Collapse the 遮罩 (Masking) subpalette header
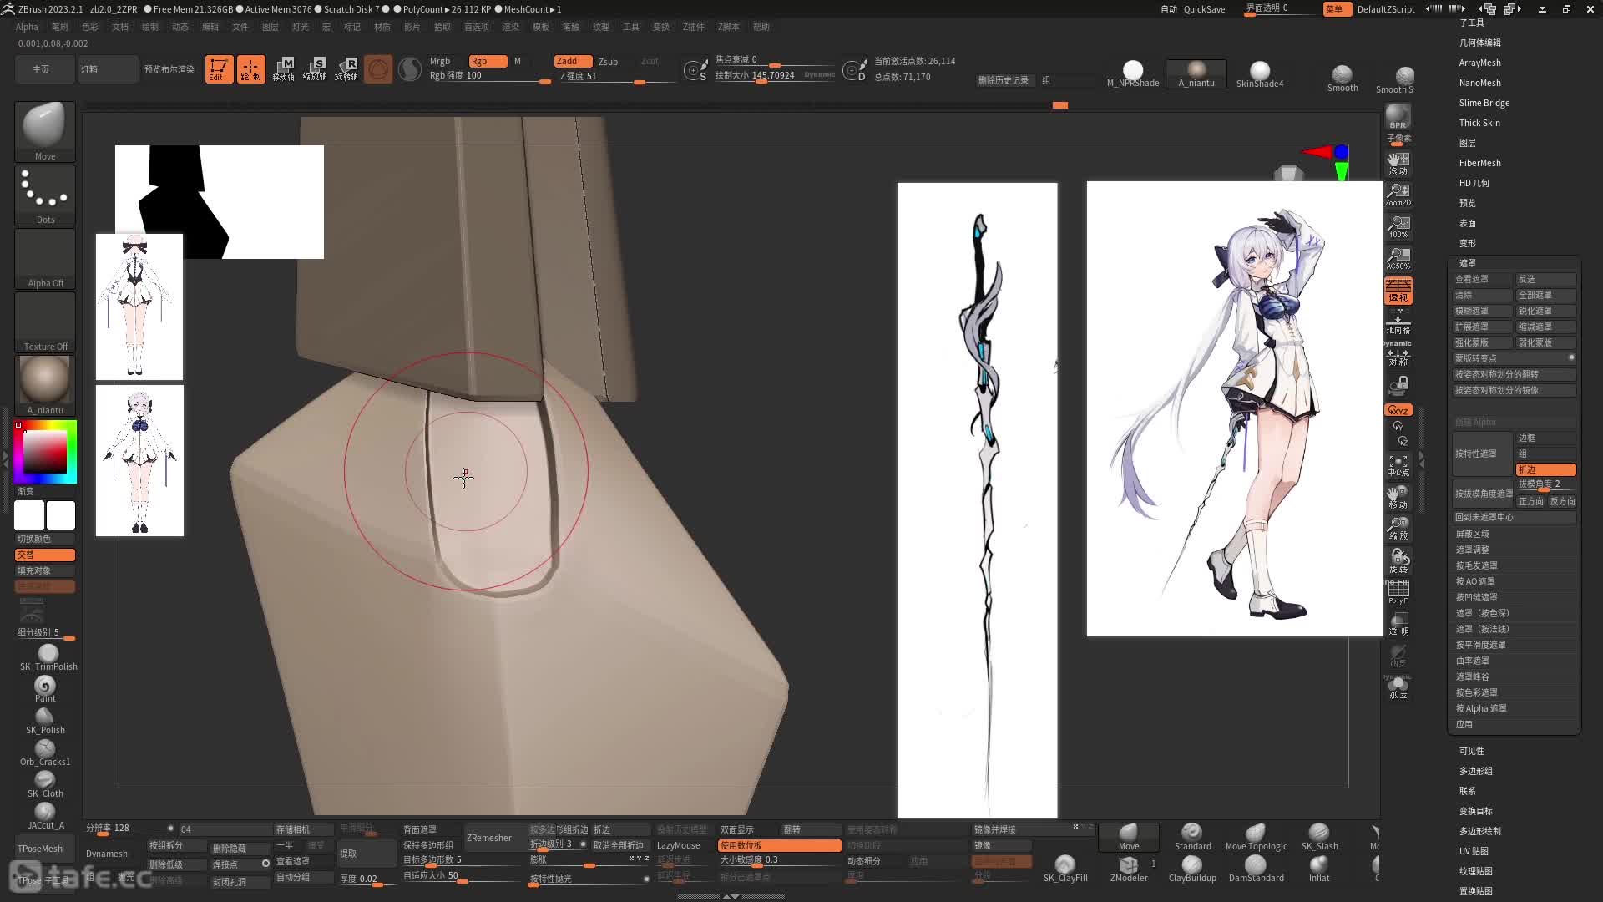Viewport: 1603px width, 902px height. (1467, 262)
